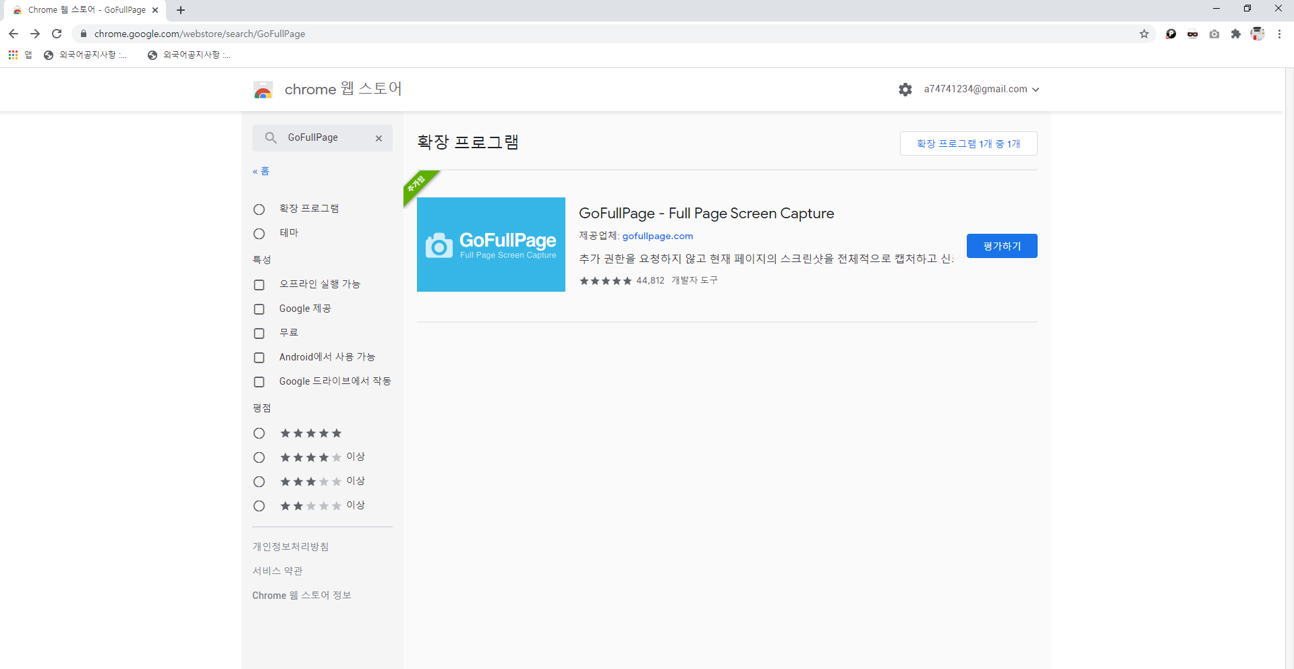This screenshot has height=669, width=1294.
Task: Select three stars and above filter
Action: [x=259, y=482]
